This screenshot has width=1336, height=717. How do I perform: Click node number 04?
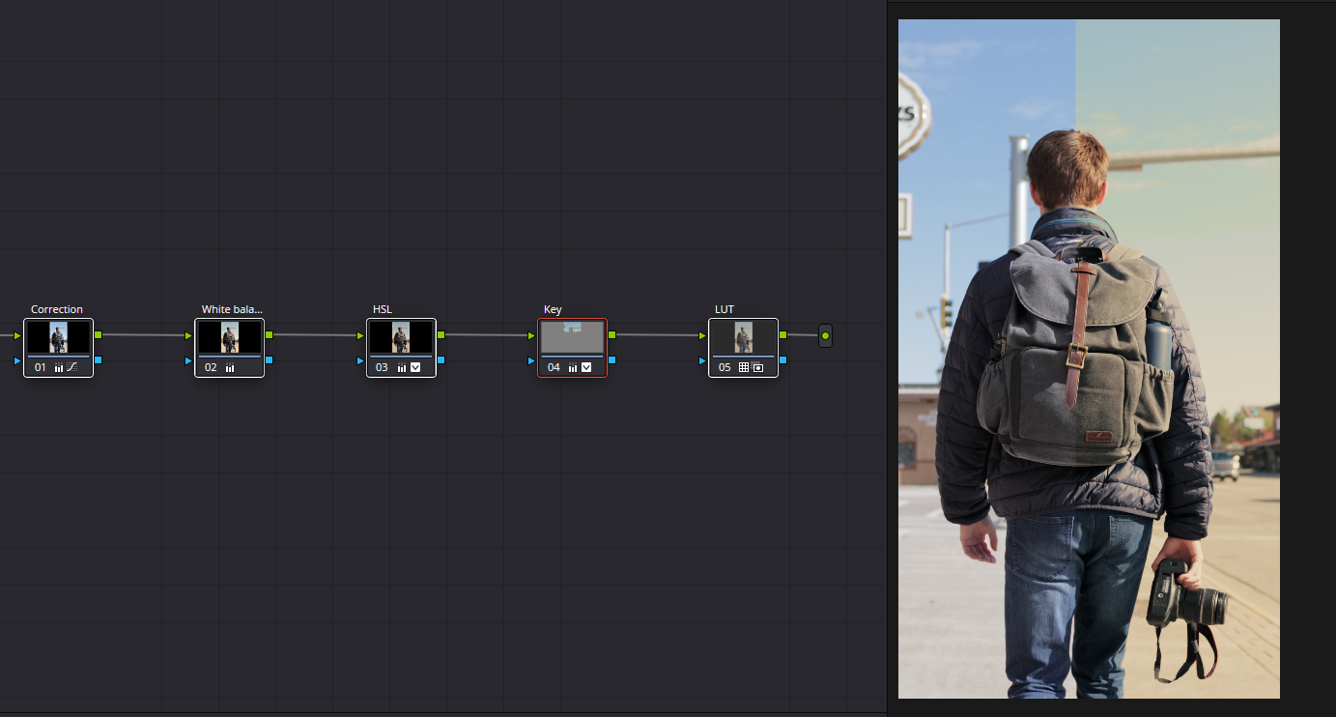554,367
